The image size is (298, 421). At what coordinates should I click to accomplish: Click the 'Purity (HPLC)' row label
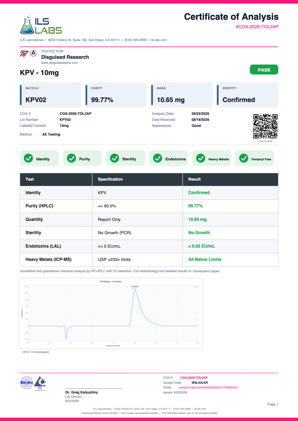point(39,206)
